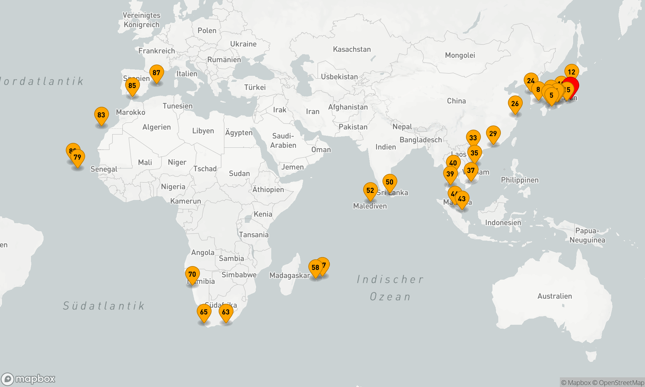Click marker 63 in South Africa
Screen dimensions: 645x387
[226, 312]
